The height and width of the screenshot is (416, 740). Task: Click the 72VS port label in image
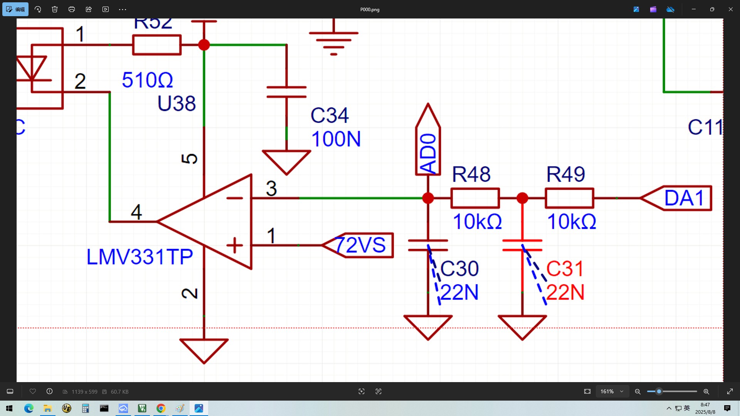pyautogui.click(x=360, y=245)
